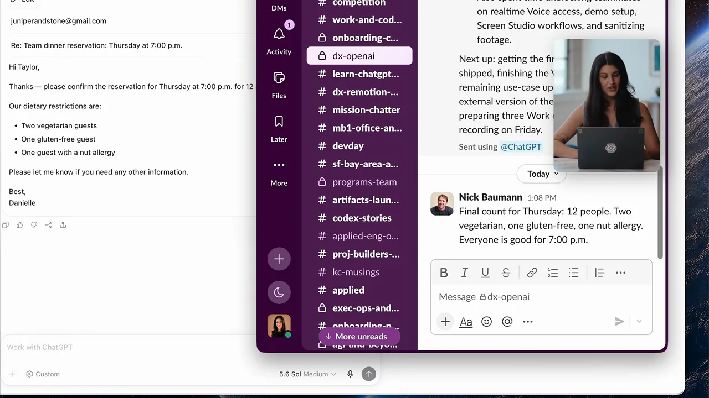Give thumbs up to ChatGPT response
Viewport: 709px width, 398px height.
(x=20, y=225)
